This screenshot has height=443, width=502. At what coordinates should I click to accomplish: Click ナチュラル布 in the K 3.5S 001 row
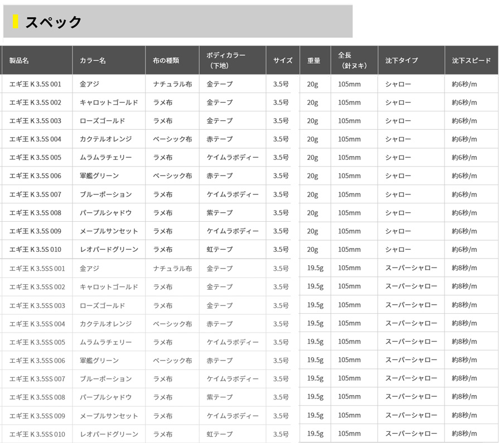click(x=172, y=84)
